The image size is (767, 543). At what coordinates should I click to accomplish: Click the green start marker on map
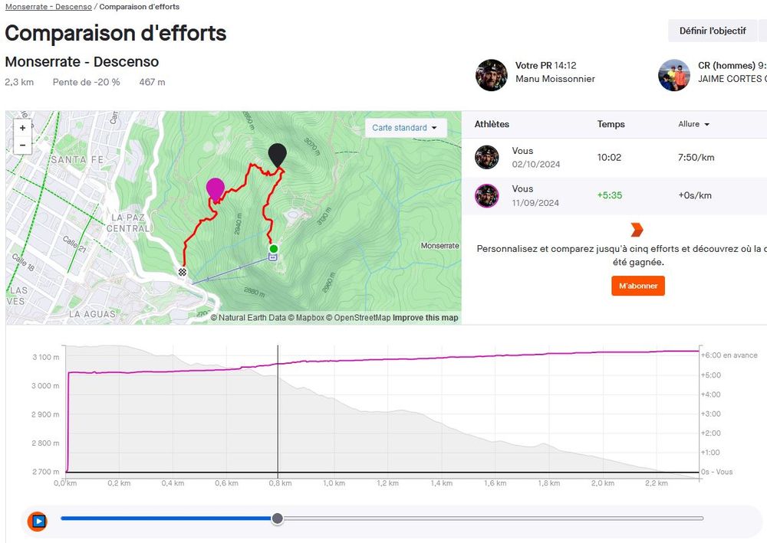tap(273, 249)
